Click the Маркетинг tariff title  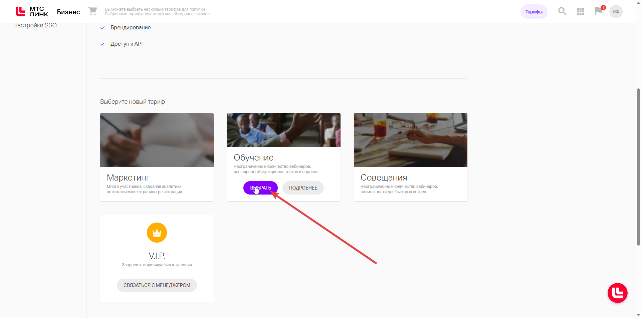(x=128, y=178)
